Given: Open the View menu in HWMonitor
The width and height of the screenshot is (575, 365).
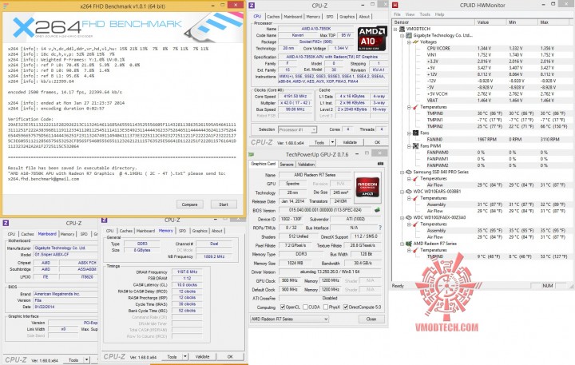Looking at the screenshot, I should [410, 14].
